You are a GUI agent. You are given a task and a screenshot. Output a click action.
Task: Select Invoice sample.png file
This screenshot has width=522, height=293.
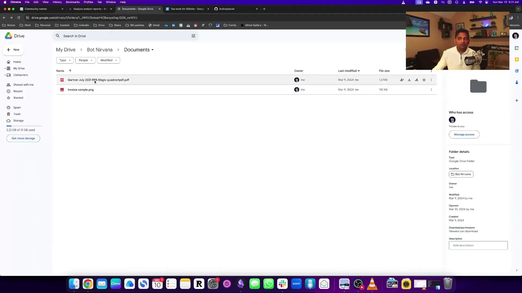tap(80, 90)
